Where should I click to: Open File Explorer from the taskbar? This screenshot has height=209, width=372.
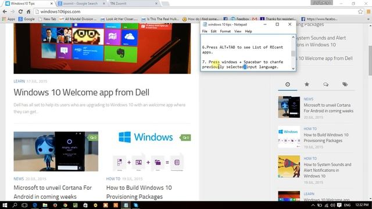[45, 205]
